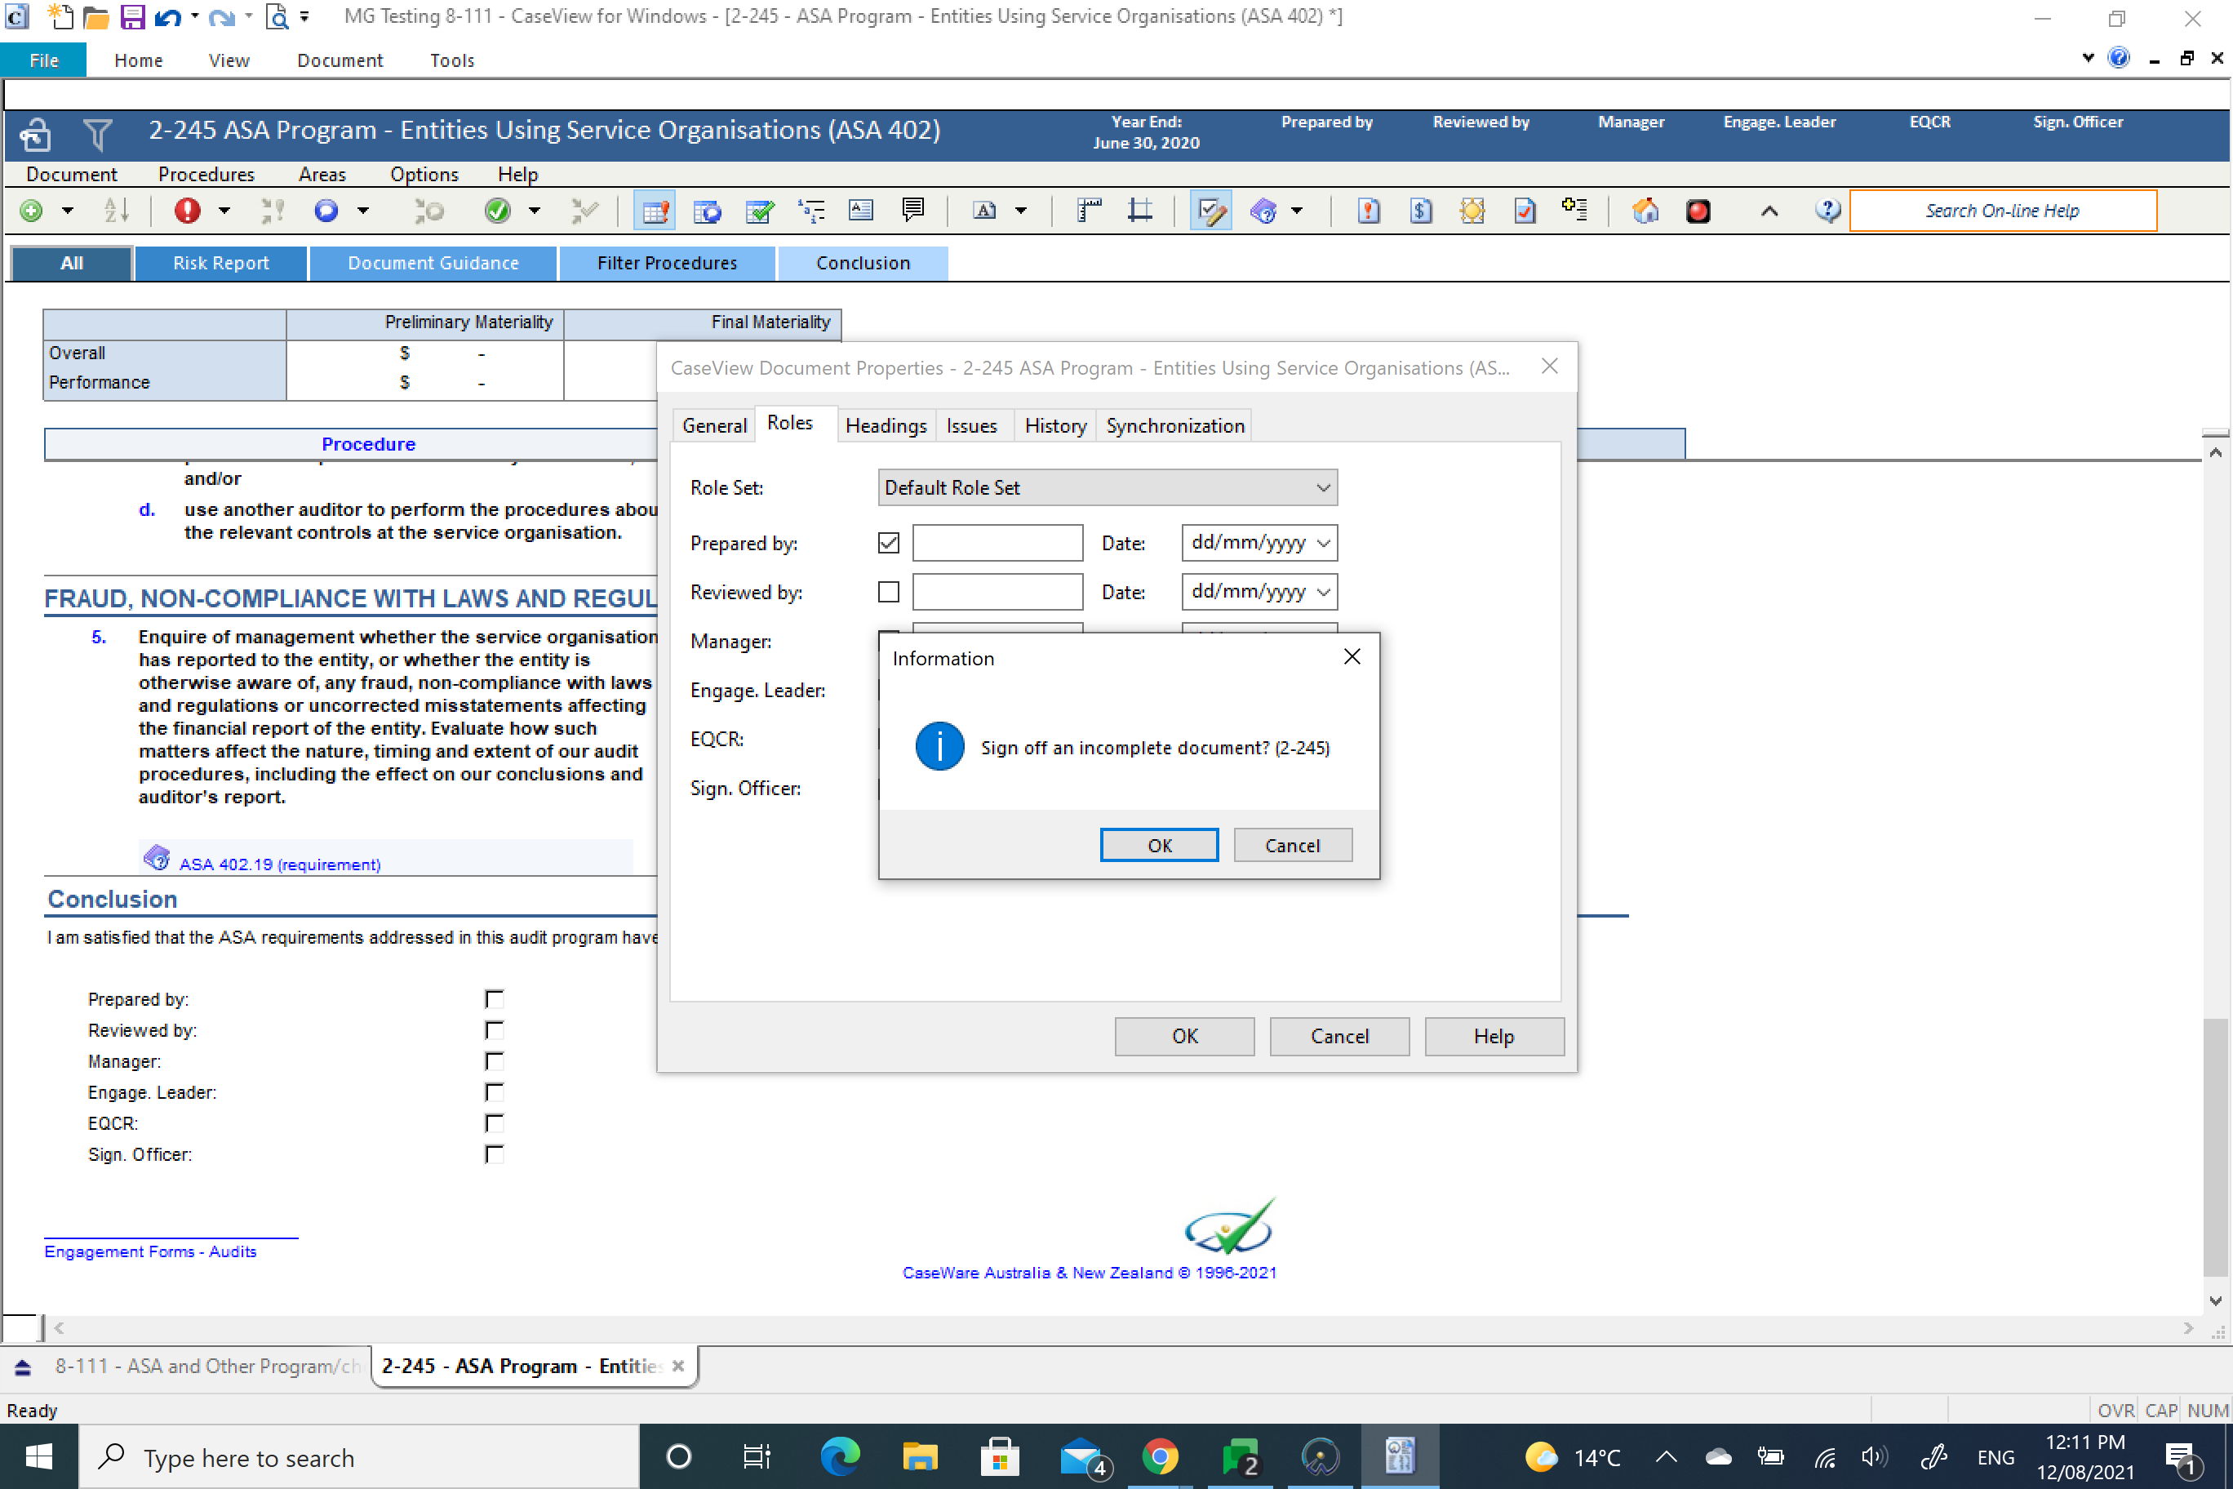Expand dropdown arrow beside blue comment icon
The height and width of the screenshot is (1489, 2233).
(x=362, y=211)
